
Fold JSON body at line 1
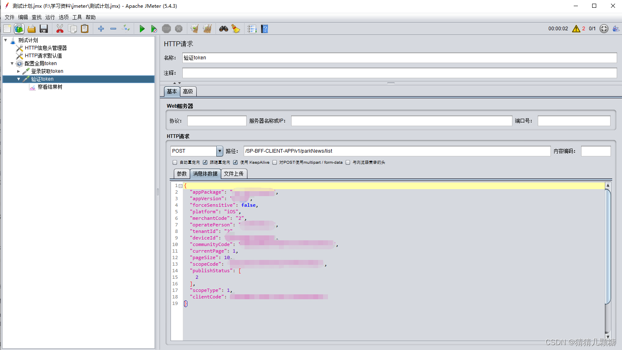tap(180, 186)
